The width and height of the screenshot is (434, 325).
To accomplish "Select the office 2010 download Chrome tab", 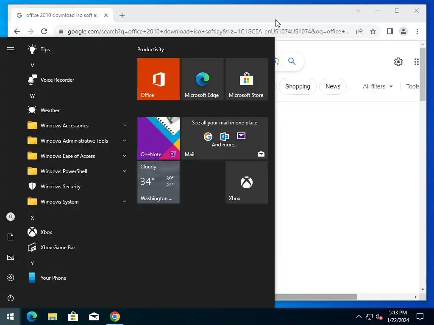I will [62, 15].
